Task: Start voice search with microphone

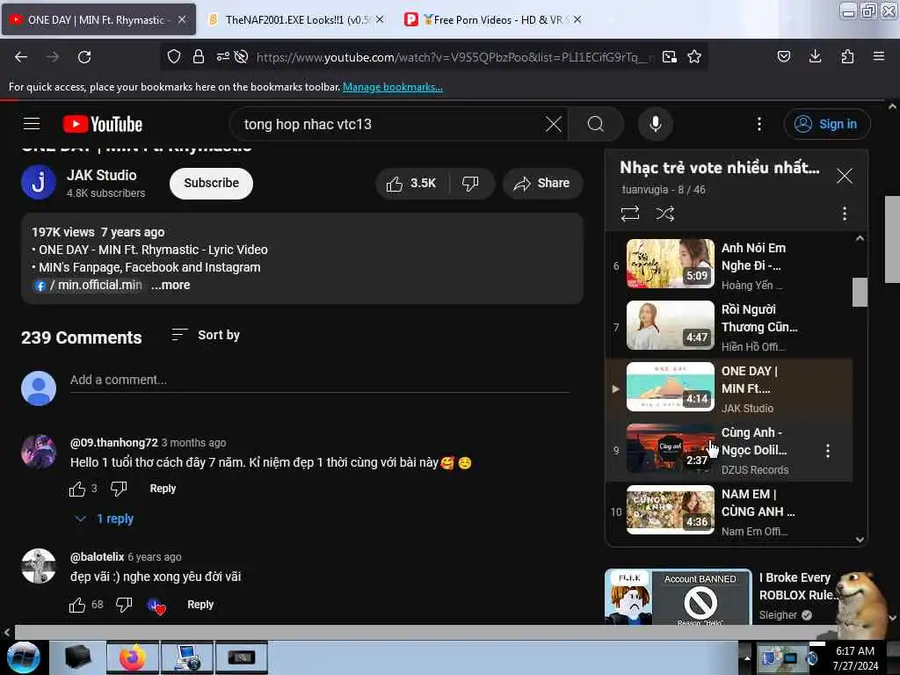Action: click(x=655, y=124)
